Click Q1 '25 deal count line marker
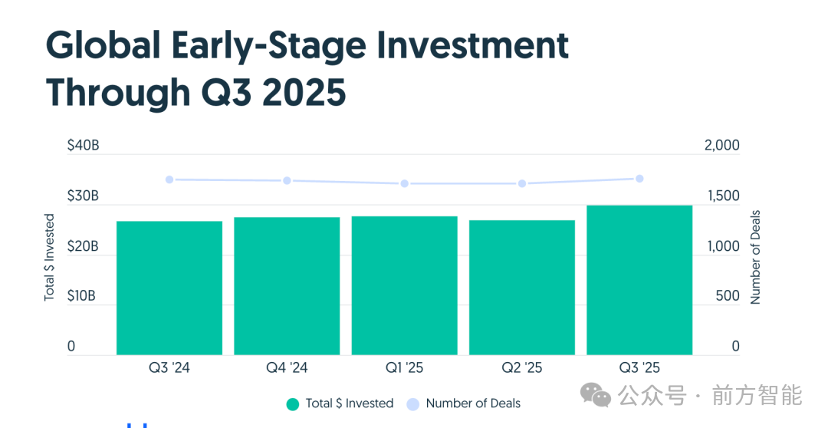The height and width of the screenshot is (428, 828). pyautogui.click(x=404, y=184)
